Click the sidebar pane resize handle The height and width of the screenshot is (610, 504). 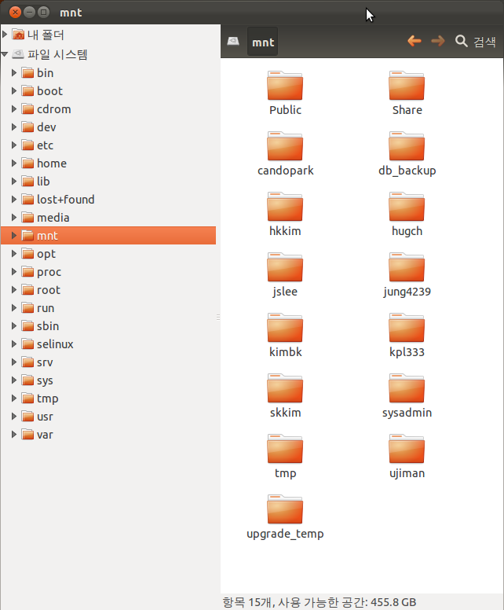tap(218, 317)
